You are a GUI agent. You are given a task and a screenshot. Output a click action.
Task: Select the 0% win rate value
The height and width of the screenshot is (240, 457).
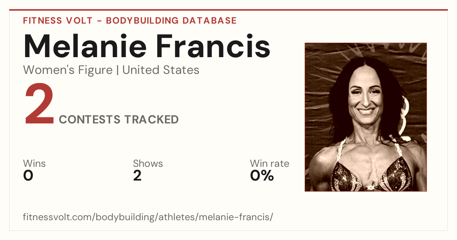(262, 176)
